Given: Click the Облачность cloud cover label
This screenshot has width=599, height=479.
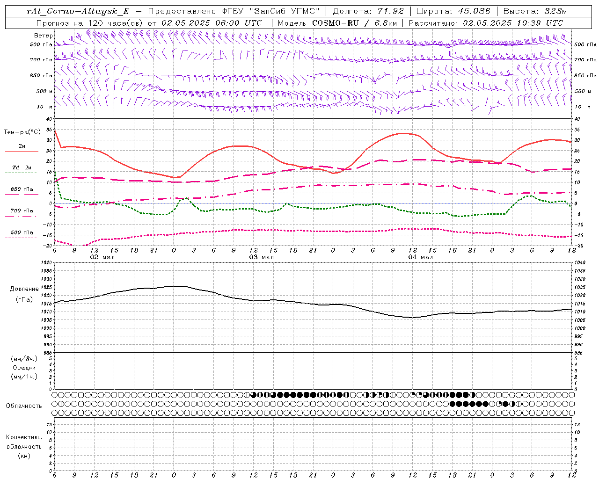Looking at the screenshot, I should [x=24, y=406].
